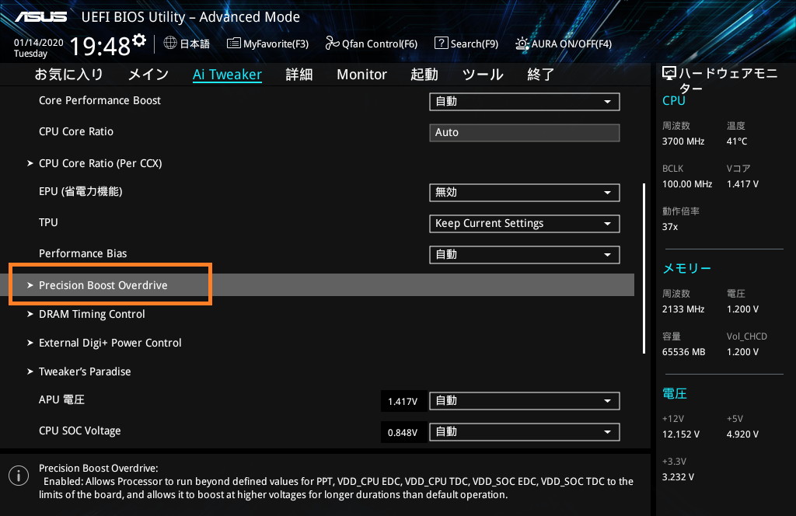Click Core Performance Boost label
This screenshot has width=796, height=516.
click(99, 100)
